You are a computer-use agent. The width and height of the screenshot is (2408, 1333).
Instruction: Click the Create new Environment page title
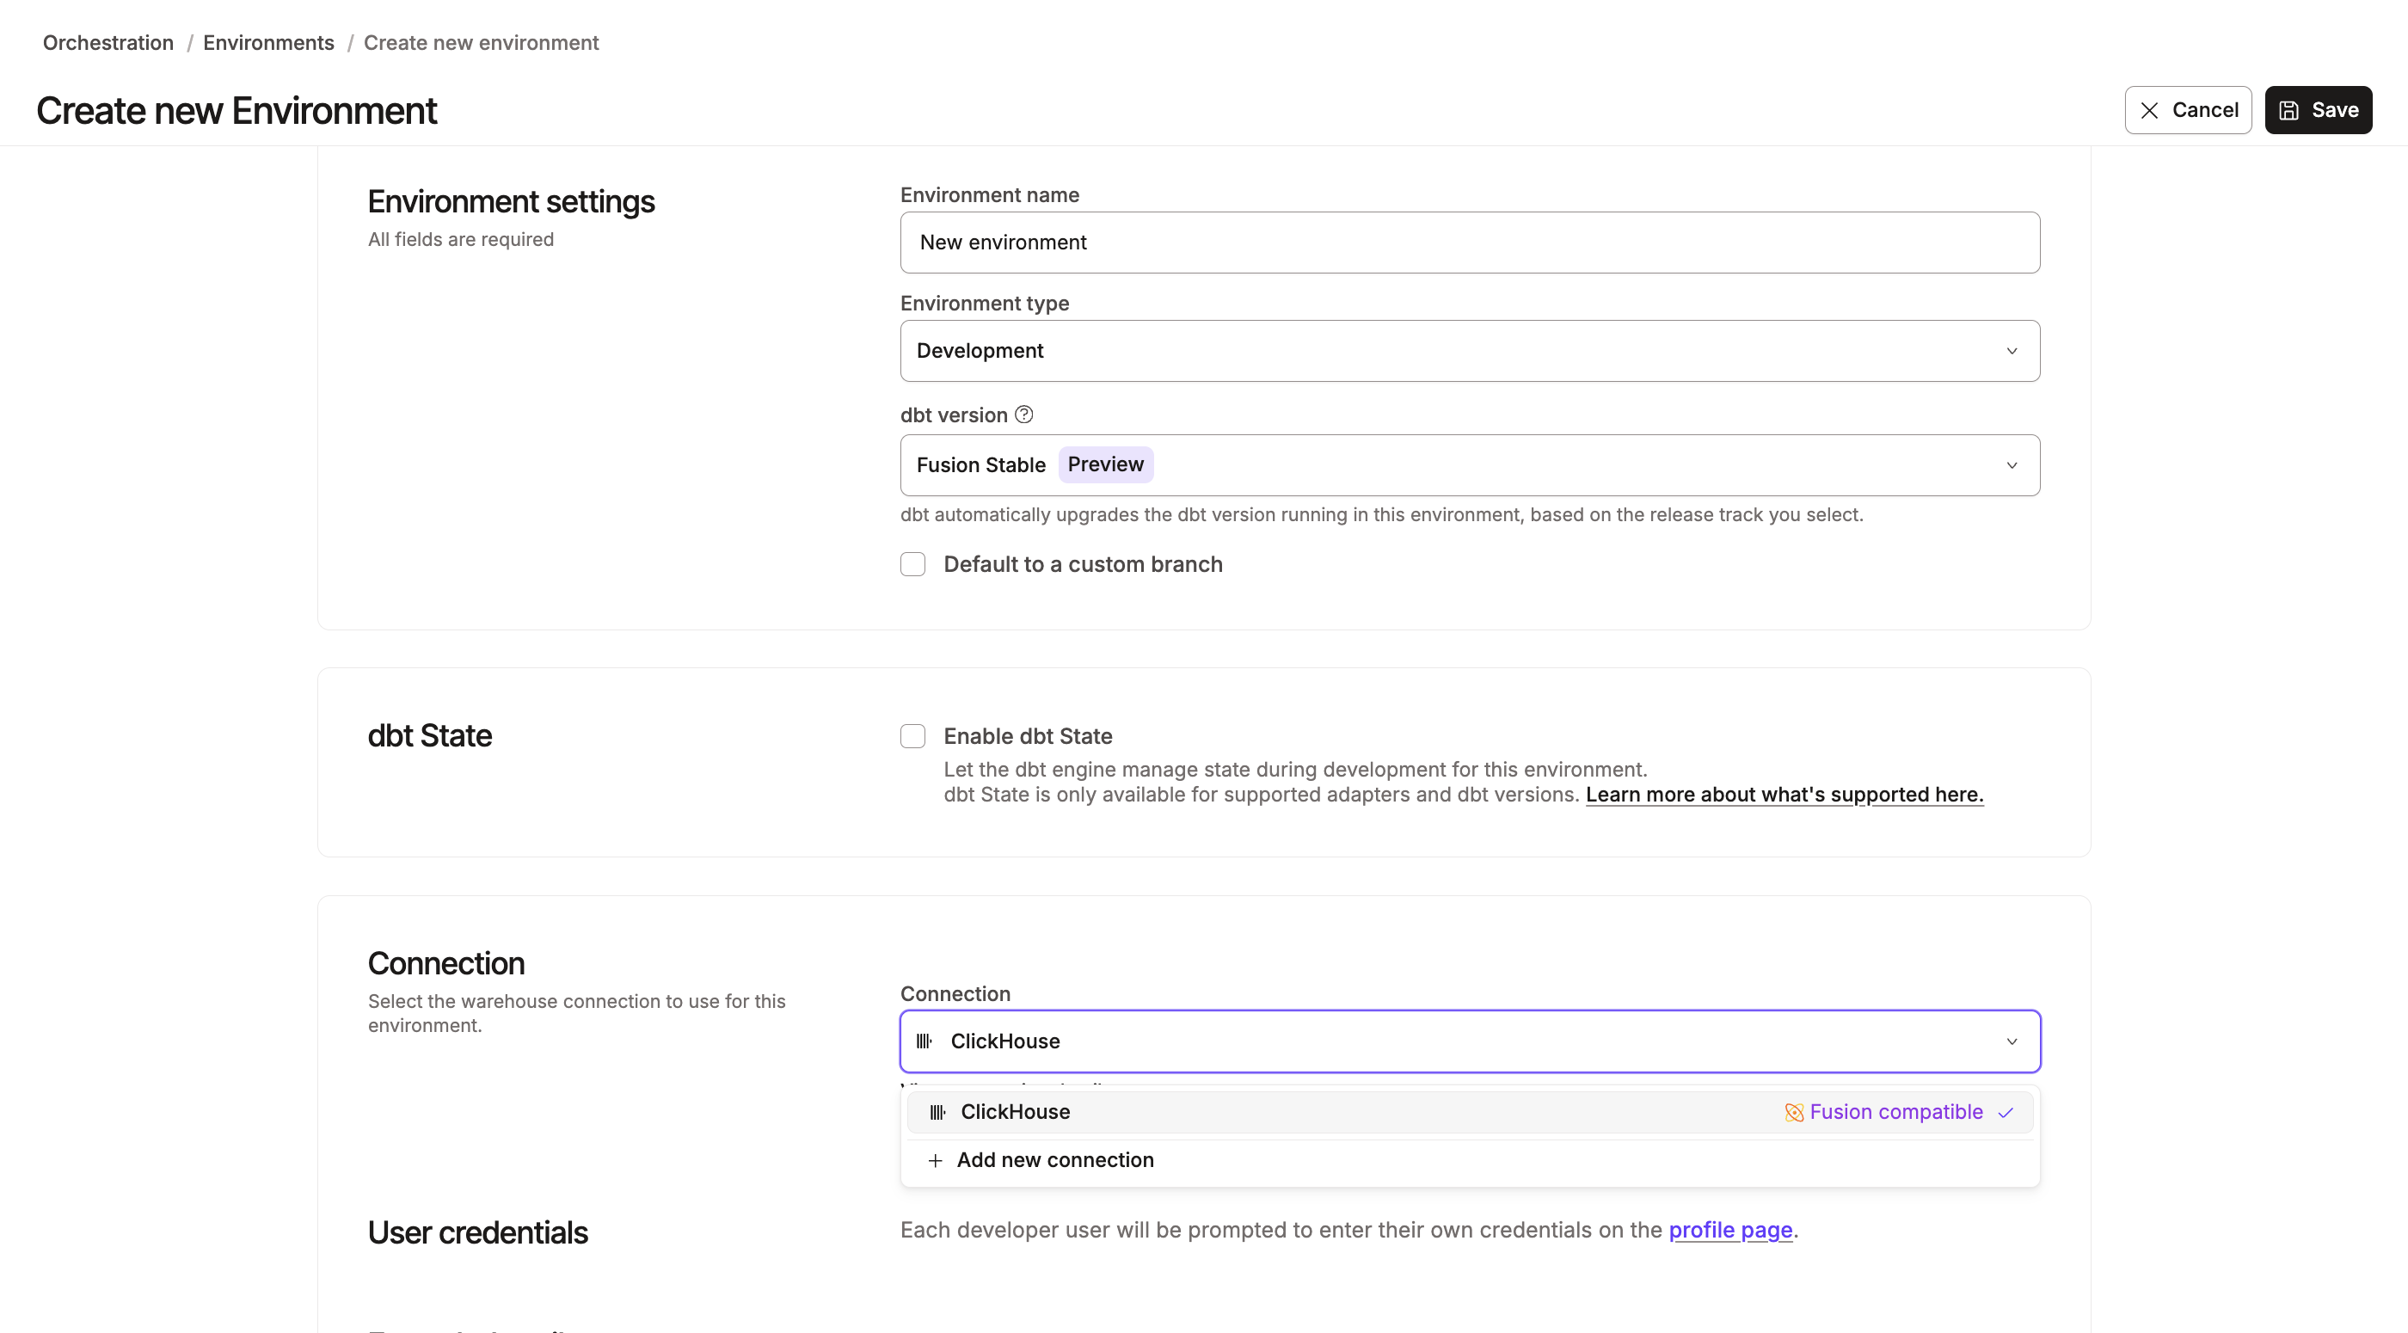(236, 110)
